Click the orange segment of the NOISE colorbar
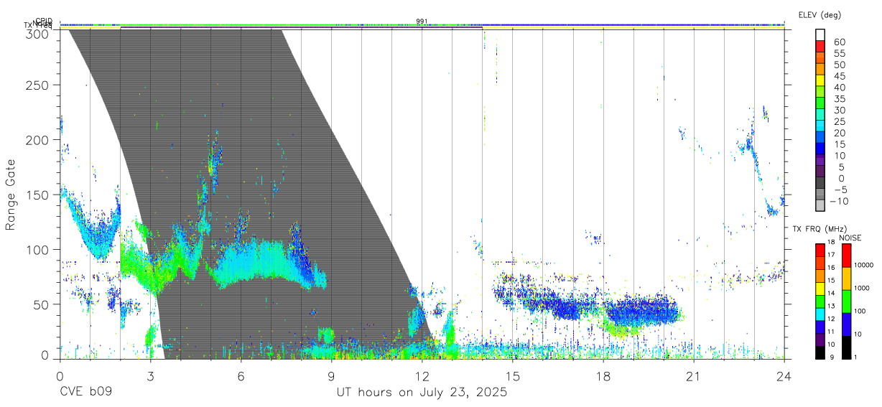 tap(846, 279)
